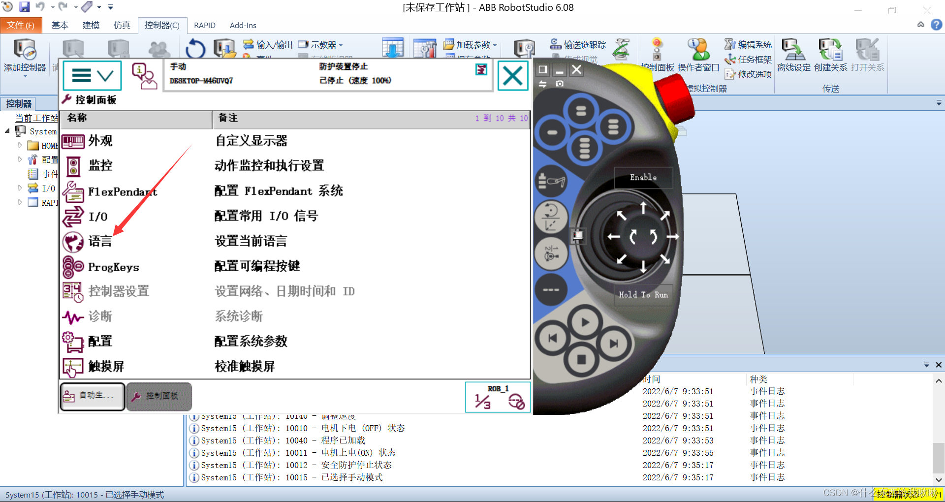Click 操作者窗口 operator window button
The image size is (945, 502).
pos(698,55)
